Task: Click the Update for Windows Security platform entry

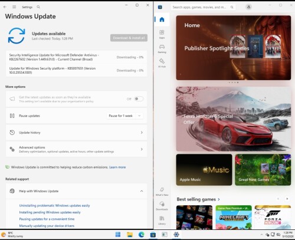Action: coord(76,70)
